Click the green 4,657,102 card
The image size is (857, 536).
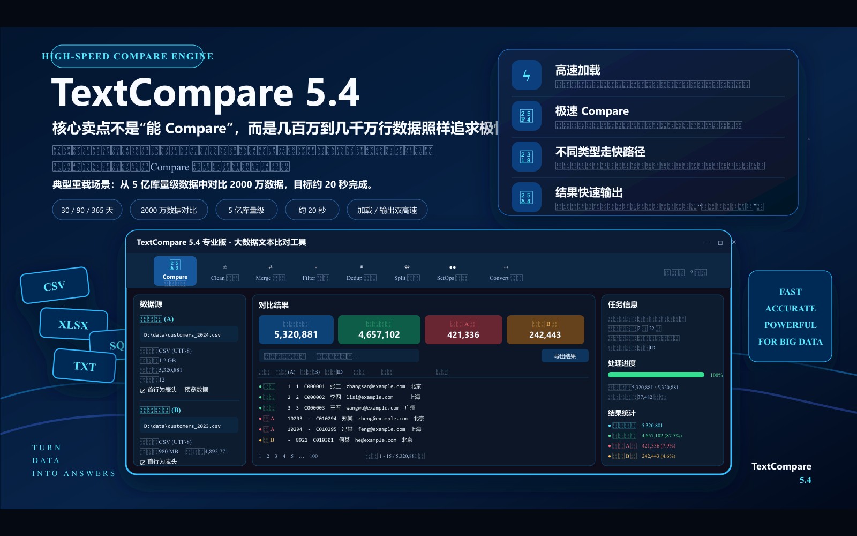tap(379, 330)
